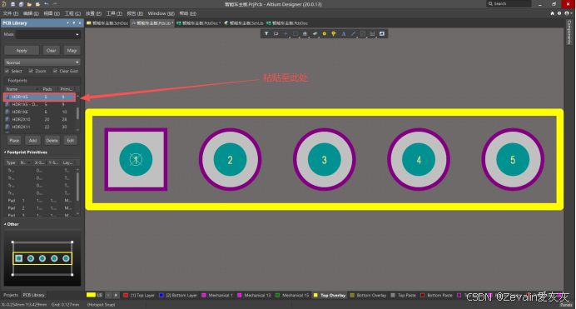Image resolution: width=576 pixels, height=309 pixels.
Task: Open the 文件 (F) menu
Action: (x=10, y=13)
